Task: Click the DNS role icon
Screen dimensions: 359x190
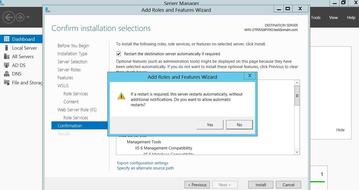Action: (7, 74)
